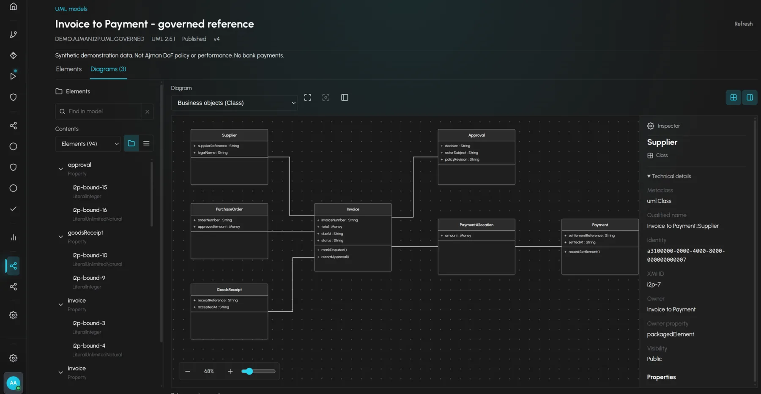Viewport: 761px width, 394px height.
Task: Select the Payment class header in diagram
Action: click(x=600, y=225)
